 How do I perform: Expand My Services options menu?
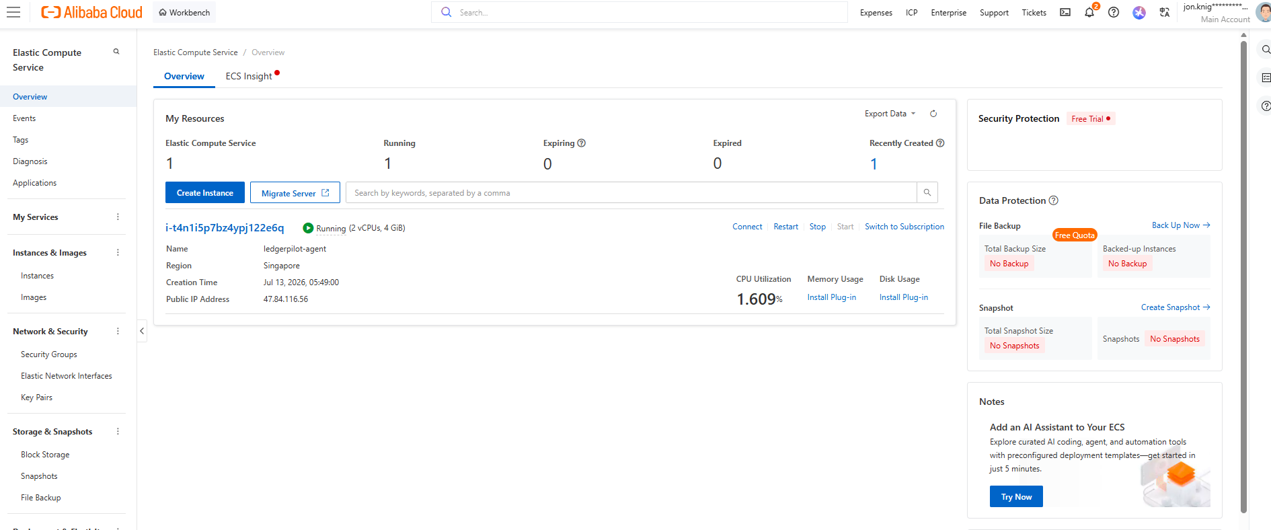click(x=118, y=217)
